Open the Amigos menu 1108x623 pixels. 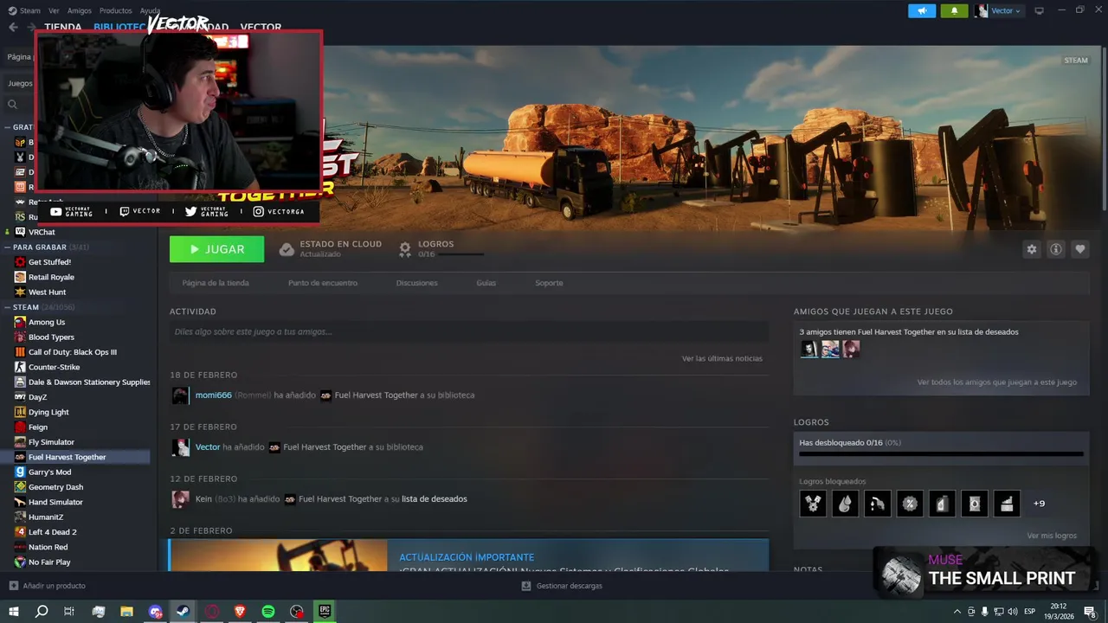pyautogui.click(x=79, y=10)
